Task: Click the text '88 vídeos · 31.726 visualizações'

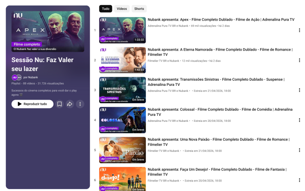Action: (43, 83)
